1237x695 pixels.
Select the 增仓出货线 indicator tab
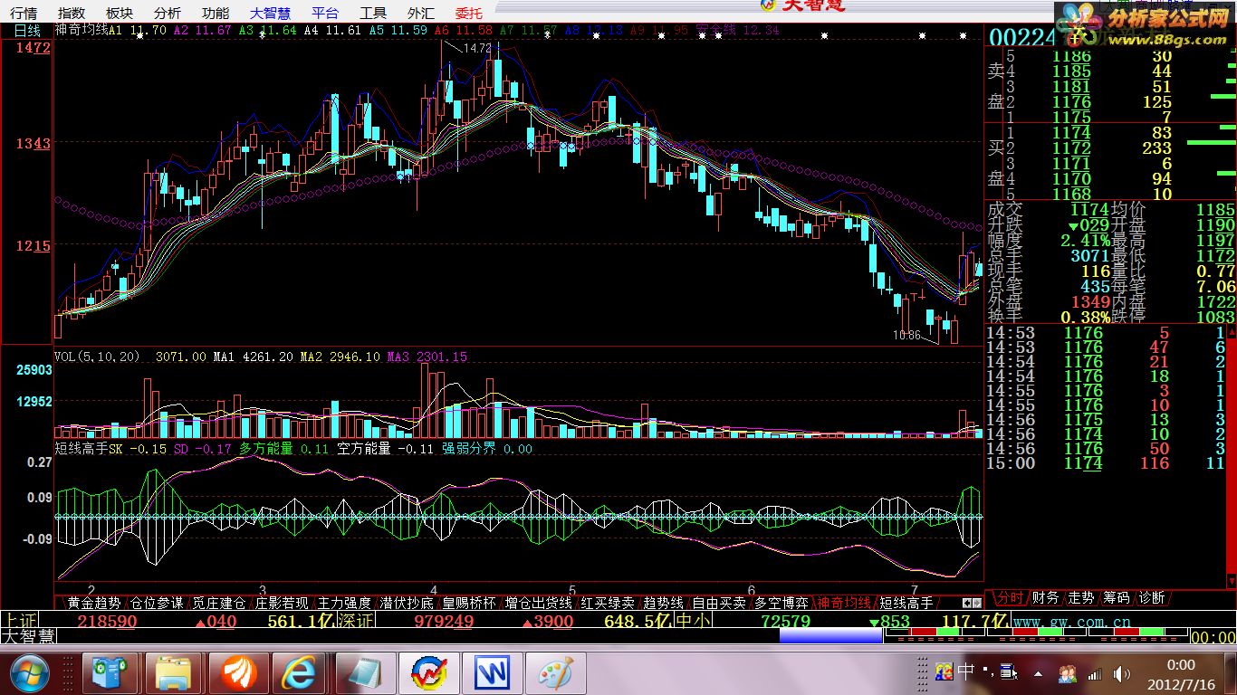[539, 603]
